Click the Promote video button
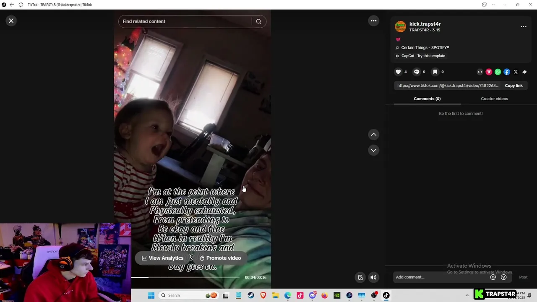The image size is (537, 302). (220, 258)
